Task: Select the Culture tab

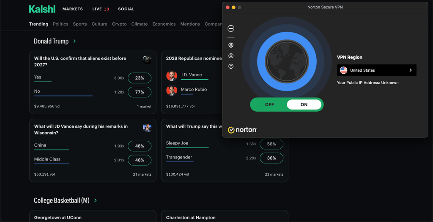Action: (99, 24)
